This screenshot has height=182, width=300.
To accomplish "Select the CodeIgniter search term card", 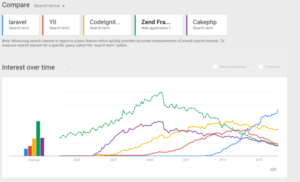I will pyautogui.click(x=107, y=25).
